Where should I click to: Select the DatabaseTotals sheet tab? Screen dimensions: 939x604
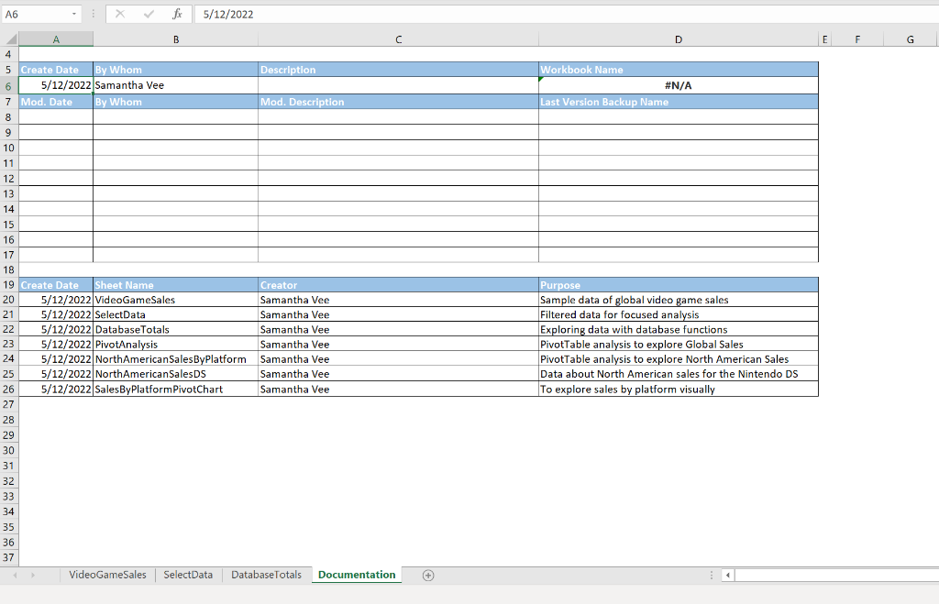tap(266, 575)
